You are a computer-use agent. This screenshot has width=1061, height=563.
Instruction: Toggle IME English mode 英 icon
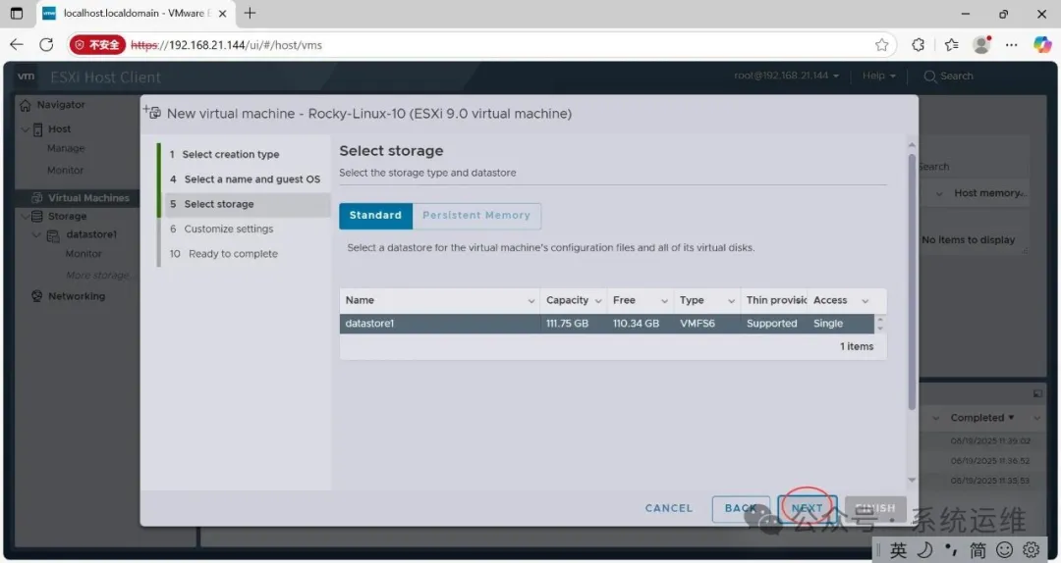pyautogui.click(x=898, y=549)
